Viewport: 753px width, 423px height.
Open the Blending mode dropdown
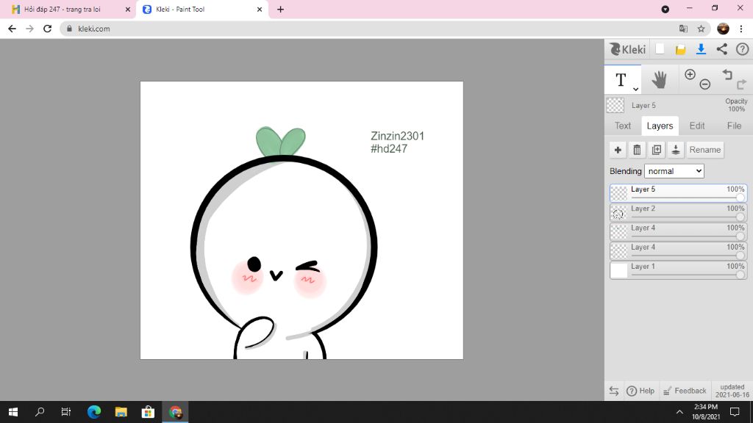674,171
